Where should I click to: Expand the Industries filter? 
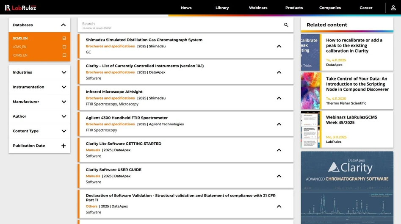tap(64, 72)
